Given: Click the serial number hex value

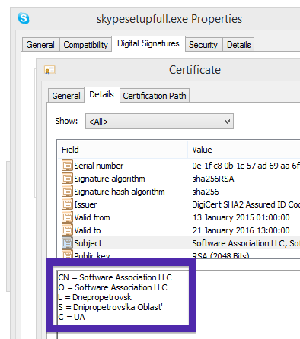Looking at the screenshot, I should tap(246, 166).
